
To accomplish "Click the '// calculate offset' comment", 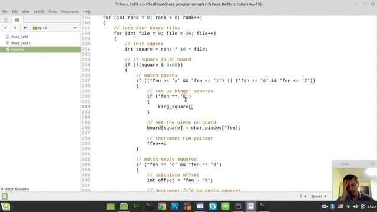I will coord(173,175).
